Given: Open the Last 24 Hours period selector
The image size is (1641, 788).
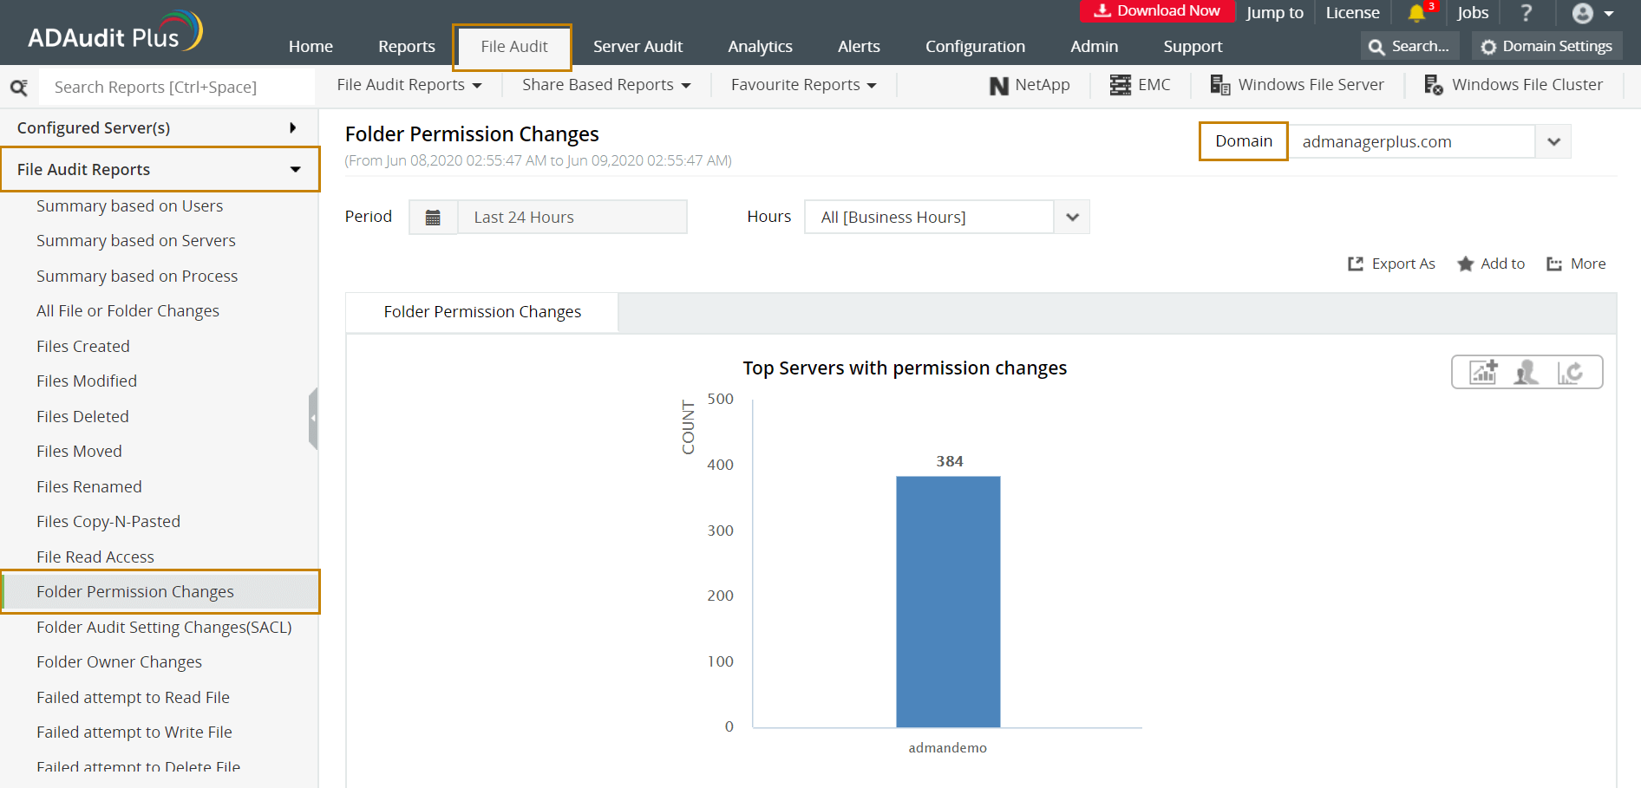Looking at the screenshot, I should coord(572,217).
